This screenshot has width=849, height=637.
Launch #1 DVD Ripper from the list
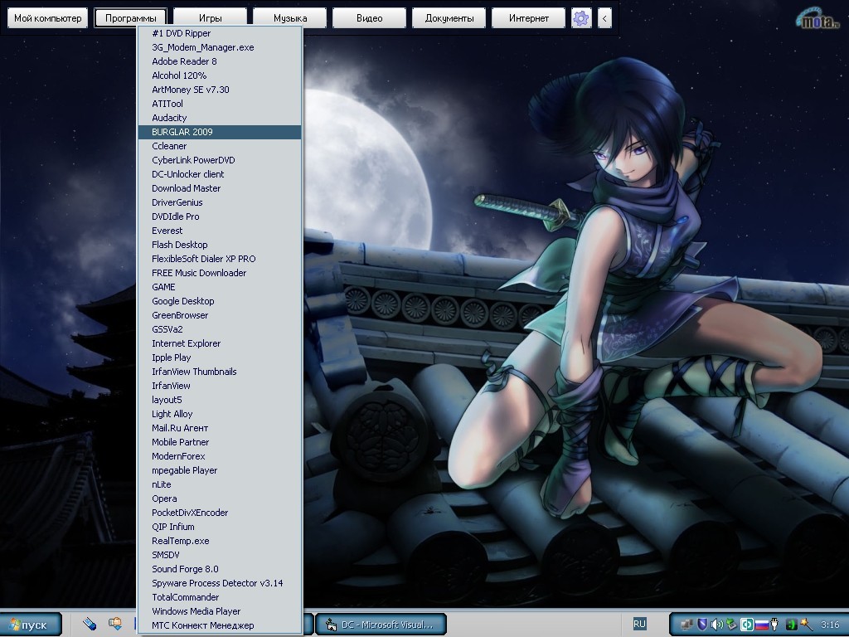click(x=220, y=33)
